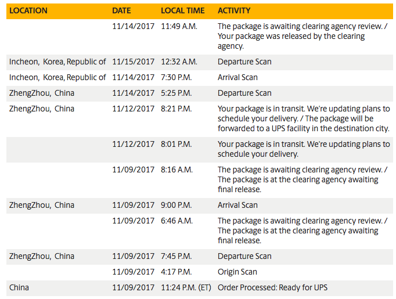Screen dimensions: 396x299
Task: Click the 11/15/2017 date cell
Action: (133, 62)
